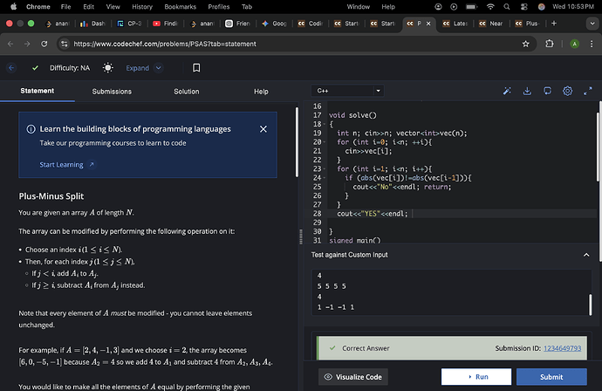Click the Expand link

[x=138, y=68]
